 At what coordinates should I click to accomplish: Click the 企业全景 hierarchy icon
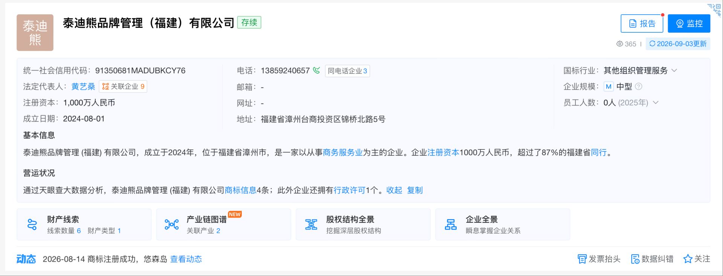[451, 225]
